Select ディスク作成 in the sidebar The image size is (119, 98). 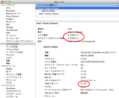12,47
